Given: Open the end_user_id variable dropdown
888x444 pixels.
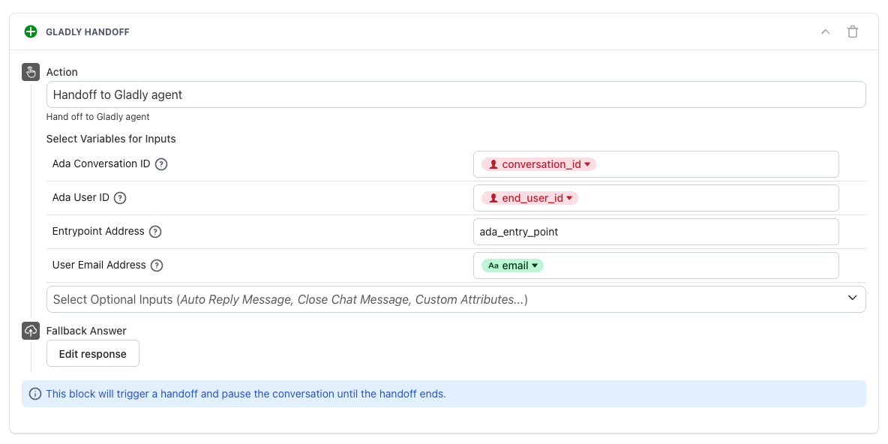Looking at the screenshot, I should 529,198.
